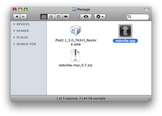Click the window resize grip corner

(149, 99)
